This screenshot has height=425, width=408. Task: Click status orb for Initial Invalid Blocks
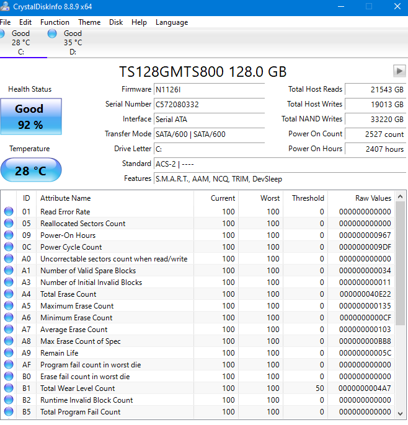click(9, 282)
